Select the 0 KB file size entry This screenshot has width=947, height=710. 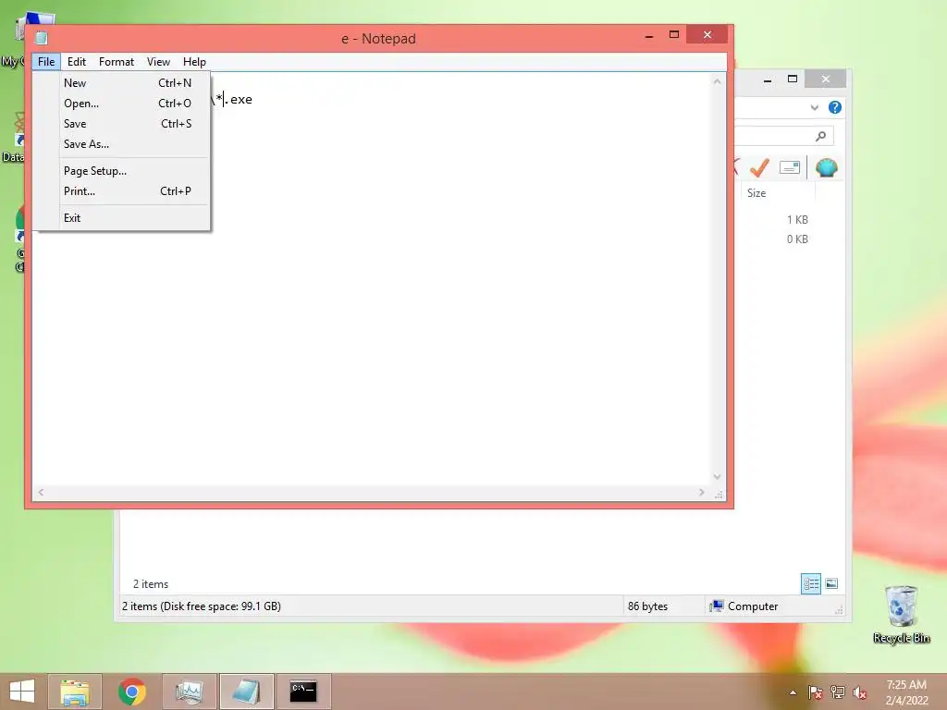point(797,239)
